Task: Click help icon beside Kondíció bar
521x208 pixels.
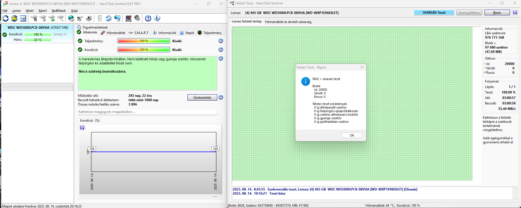Action: 221,50
